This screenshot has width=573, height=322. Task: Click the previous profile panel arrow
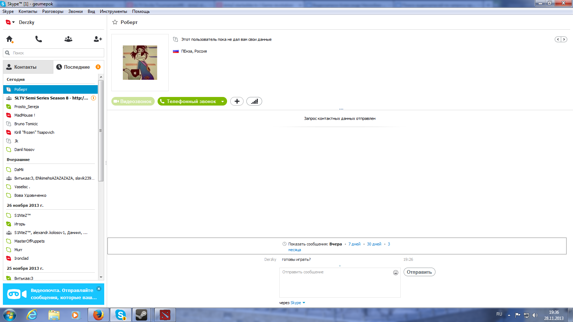(x=558, y=39)
